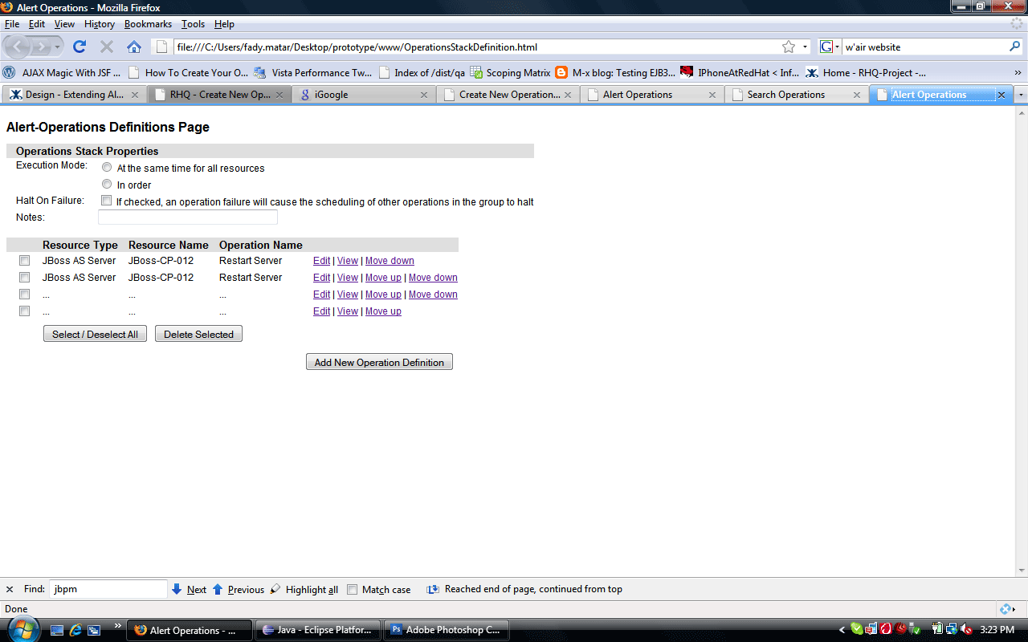
Task: Click the Find Previous arrow icon
Action: click(217, 589)
